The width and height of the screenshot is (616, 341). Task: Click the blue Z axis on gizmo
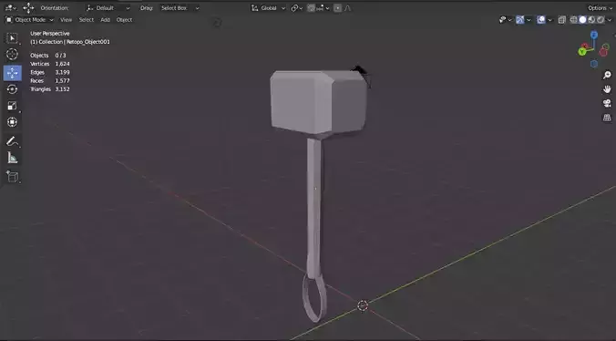[x=593, y=35]
